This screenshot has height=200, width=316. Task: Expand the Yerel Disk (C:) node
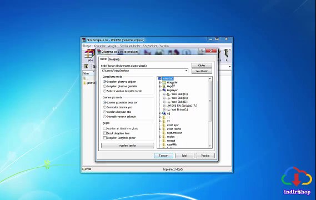pyautogui.click(x=164, y=94)
